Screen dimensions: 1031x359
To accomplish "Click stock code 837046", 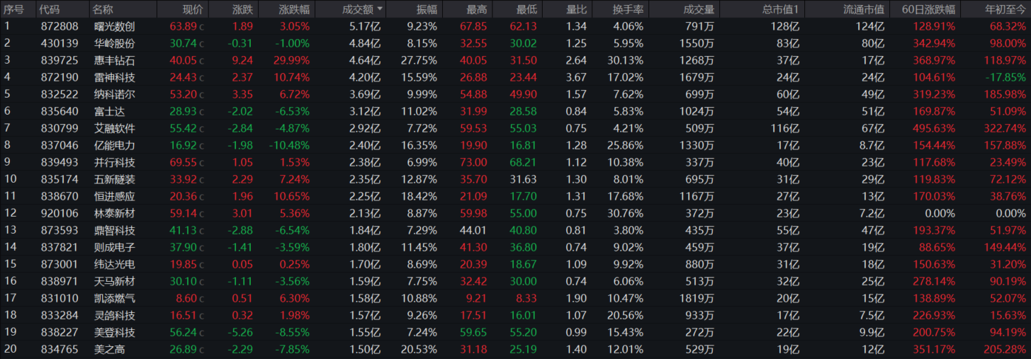I will point(59,145).
